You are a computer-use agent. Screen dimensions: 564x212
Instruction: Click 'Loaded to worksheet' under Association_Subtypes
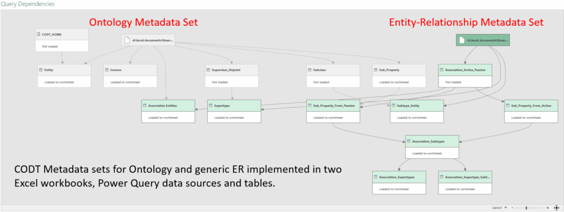tap(427, 153)
